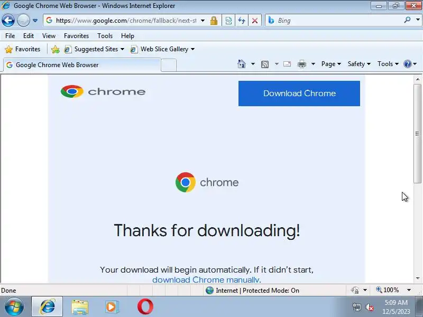Click the Internet Protected Mode zone status
Viewport: 423px width, 317px height.
click(x=252, y=290)
